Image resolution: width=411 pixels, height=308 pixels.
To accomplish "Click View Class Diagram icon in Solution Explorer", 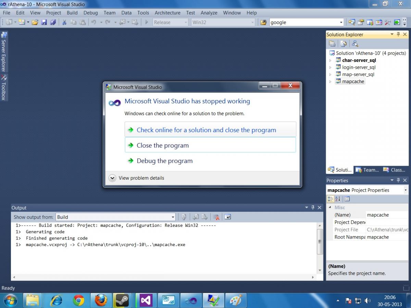I will 355,43.
